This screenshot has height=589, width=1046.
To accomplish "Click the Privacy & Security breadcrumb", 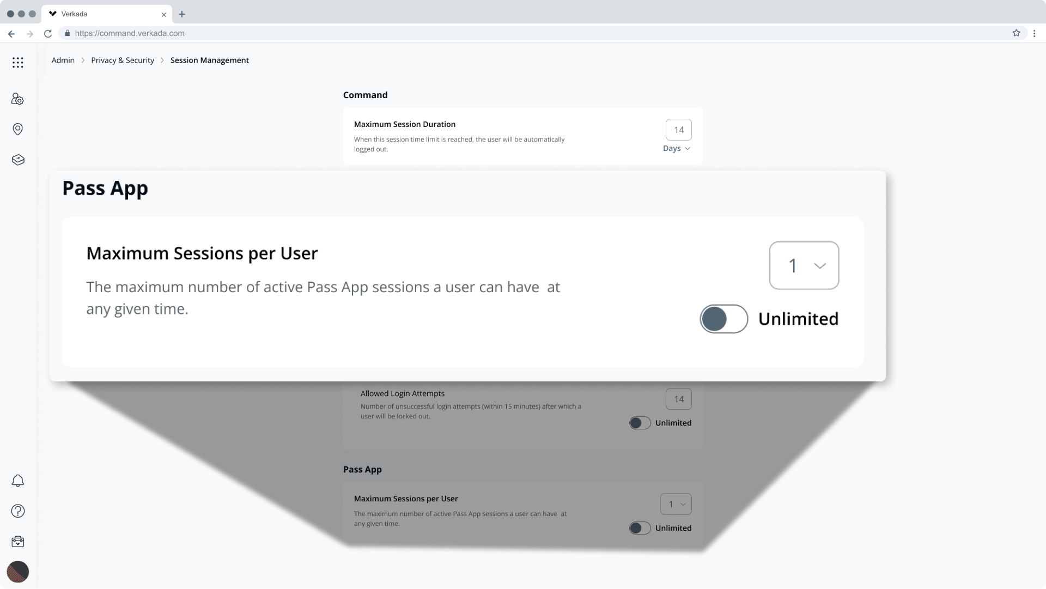I will 122,59.
